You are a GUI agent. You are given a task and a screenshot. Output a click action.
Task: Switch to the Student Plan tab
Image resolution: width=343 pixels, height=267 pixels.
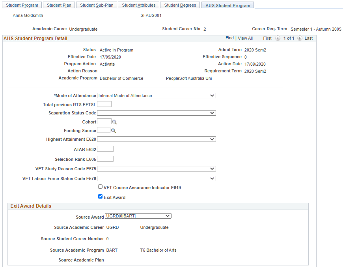point(59,5)
